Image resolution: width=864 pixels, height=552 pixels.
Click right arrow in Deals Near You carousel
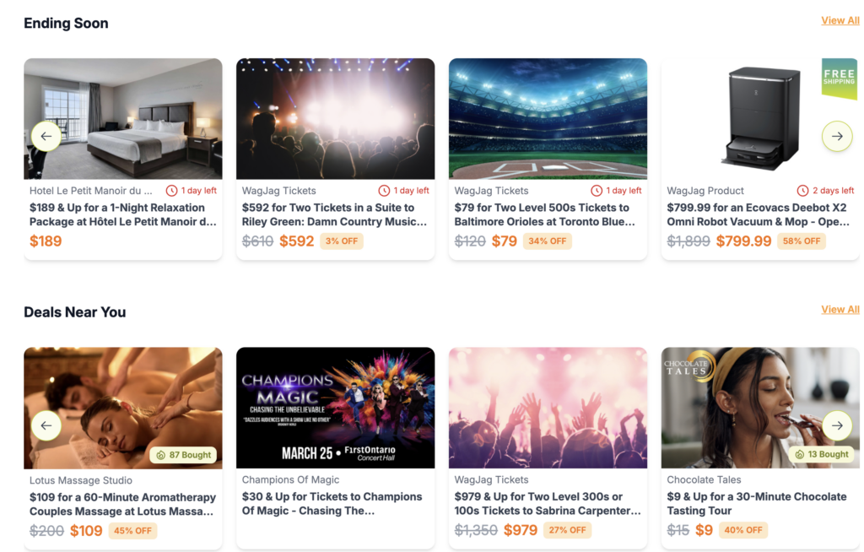pos(837,425)
